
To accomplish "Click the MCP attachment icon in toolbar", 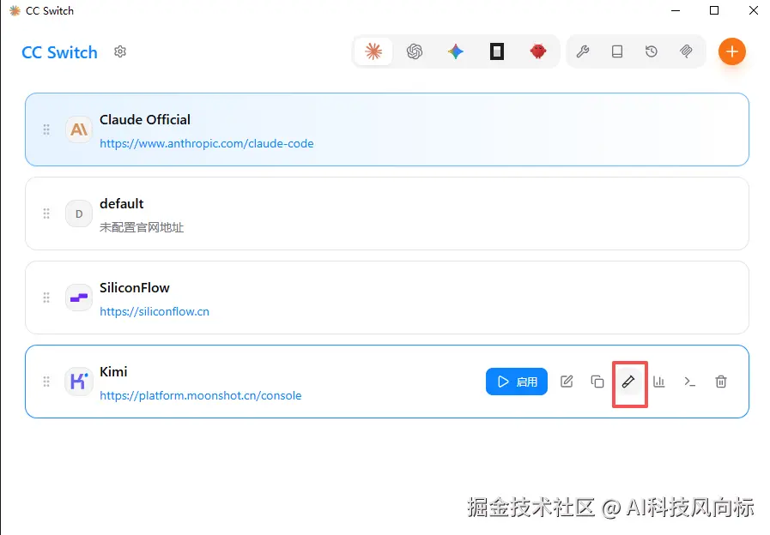I will [686, 51].
